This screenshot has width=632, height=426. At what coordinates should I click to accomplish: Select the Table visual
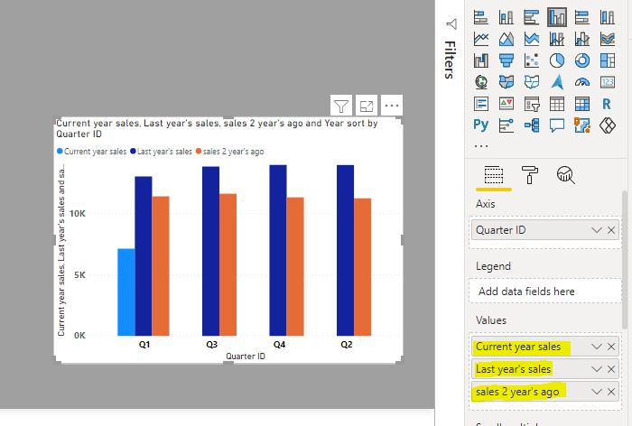tap(557, 104)
